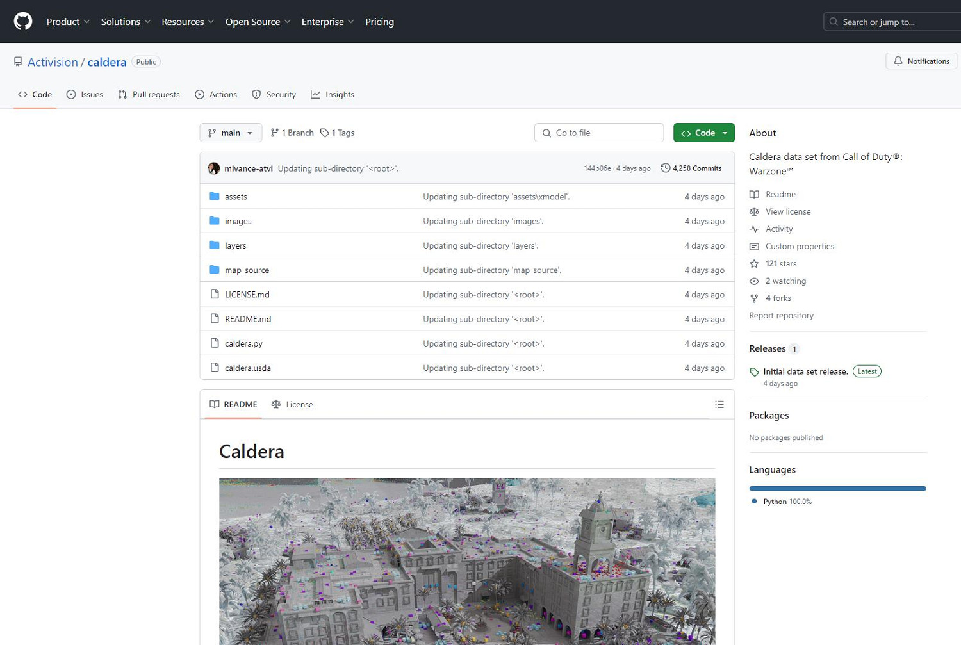Click mivance-atvi's avatar image

point(214,168)
